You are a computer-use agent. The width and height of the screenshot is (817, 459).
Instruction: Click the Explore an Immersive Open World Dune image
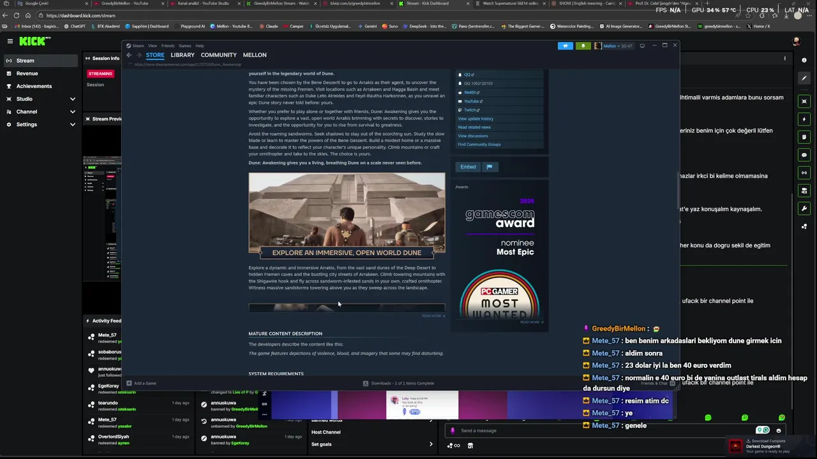coord(347,216)
